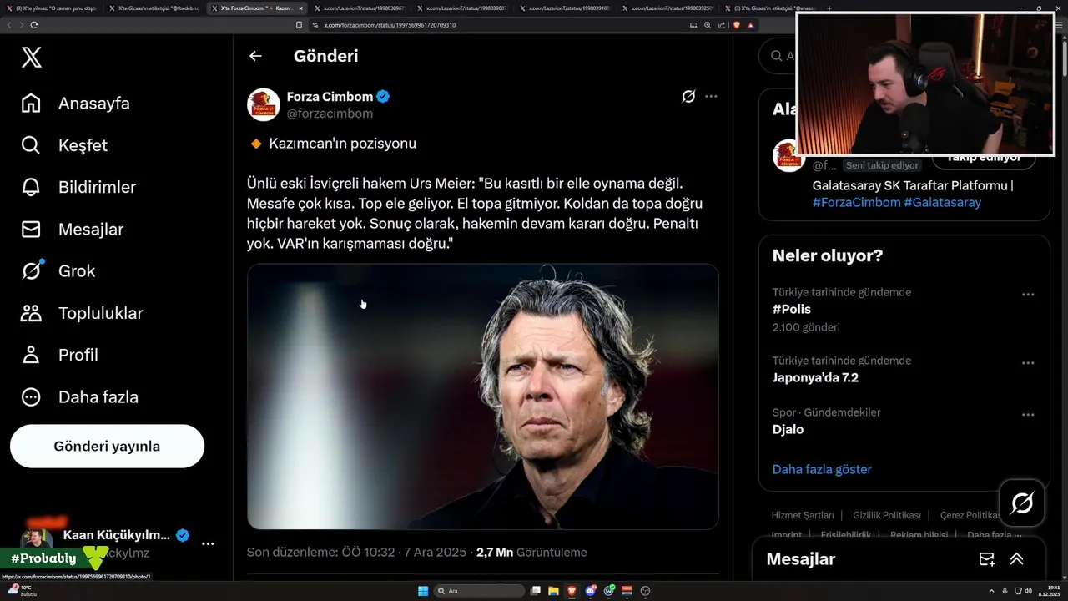1068x601 pixels.
Task: Open the Windows Start button
Action: pos(423,591)
